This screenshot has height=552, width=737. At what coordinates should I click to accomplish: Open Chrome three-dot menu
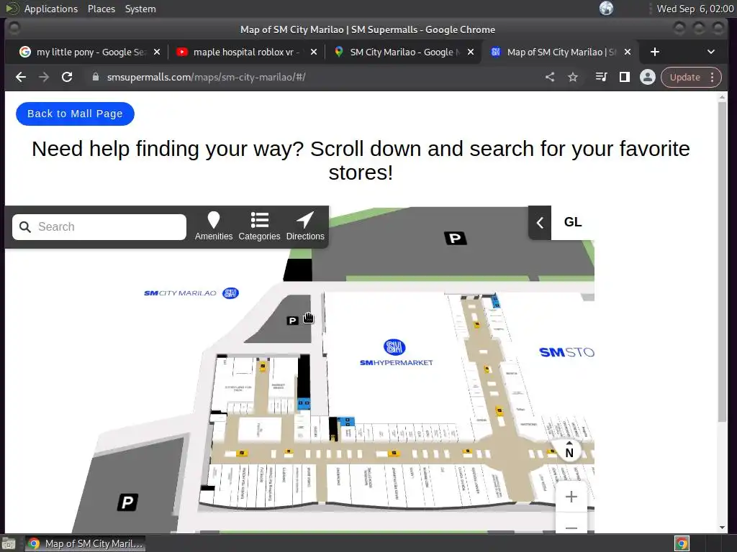click(713, 77)
